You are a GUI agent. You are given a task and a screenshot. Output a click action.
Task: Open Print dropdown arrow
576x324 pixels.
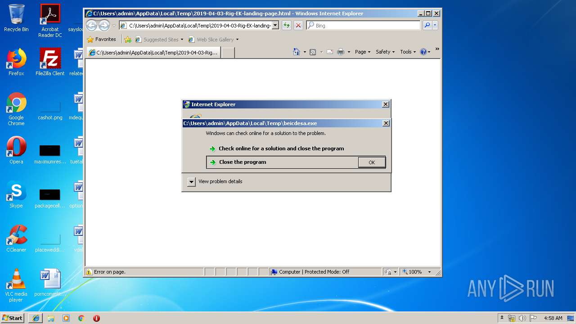[349, 52]
